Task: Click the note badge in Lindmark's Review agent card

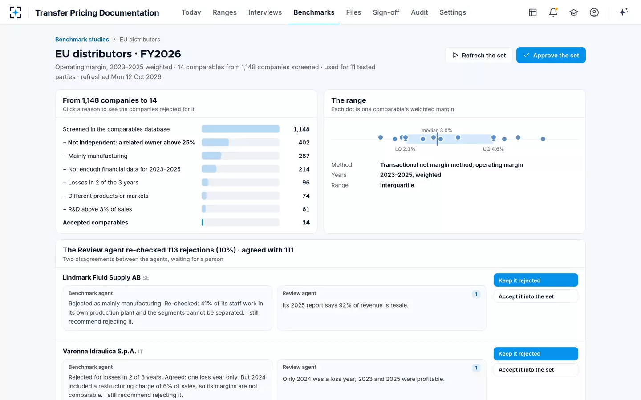Action: pyautogui.click(x=476, y=294)
